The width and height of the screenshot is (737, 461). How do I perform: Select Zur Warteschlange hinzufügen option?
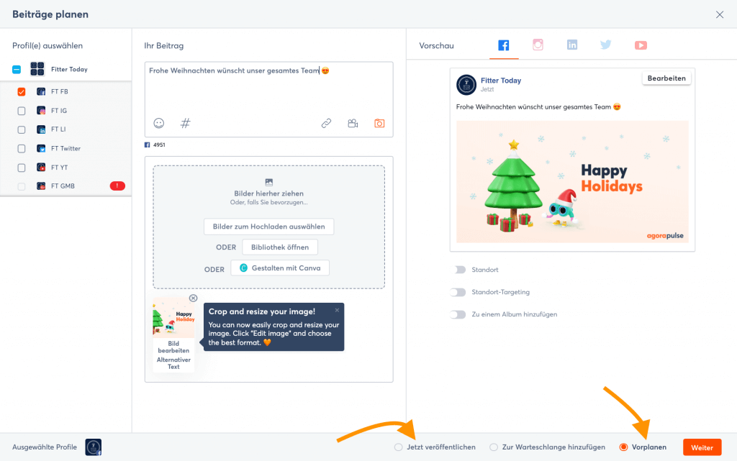(494, 447)
